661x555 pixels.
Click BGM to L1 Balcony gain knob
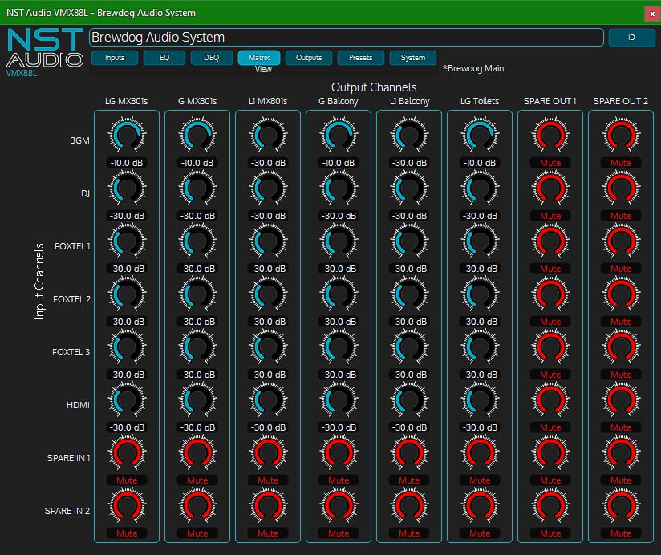tap(409, 136)
